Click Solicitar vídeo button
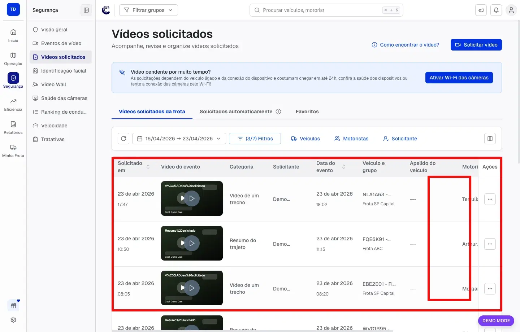Image resolution: width=520 pixels, height=332 pixels. tap(476, 45)
